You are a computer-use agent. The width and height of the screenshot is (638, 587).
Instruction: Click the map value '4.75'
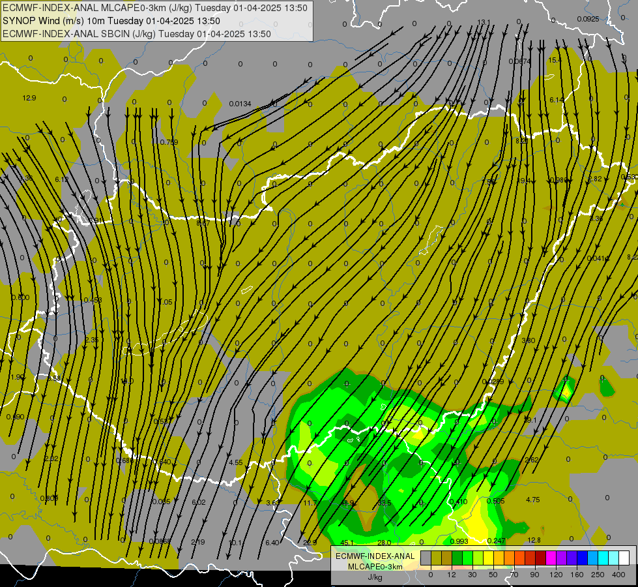point(533,500)
